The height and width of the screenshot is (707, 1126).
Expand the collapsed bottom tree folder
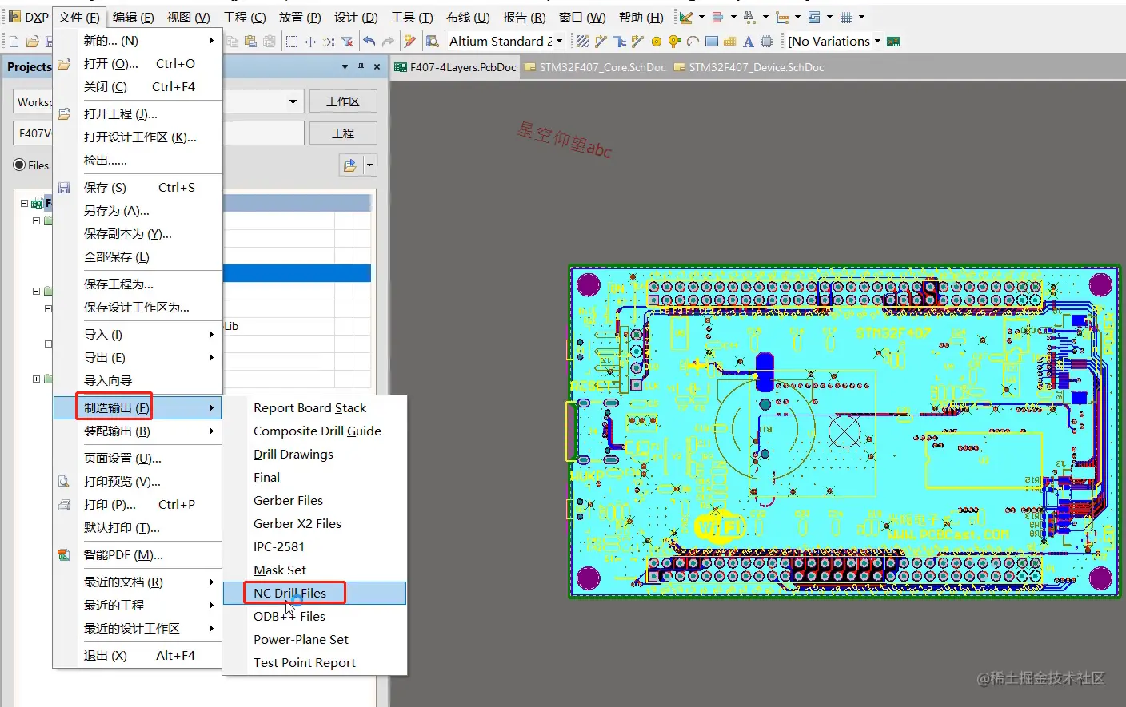pyautogui.click(x=36, y=379)
